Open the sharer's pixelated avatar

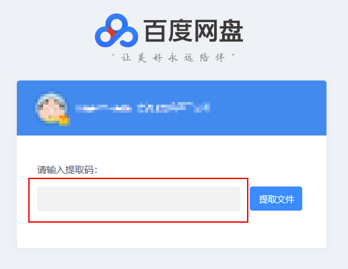52,108
